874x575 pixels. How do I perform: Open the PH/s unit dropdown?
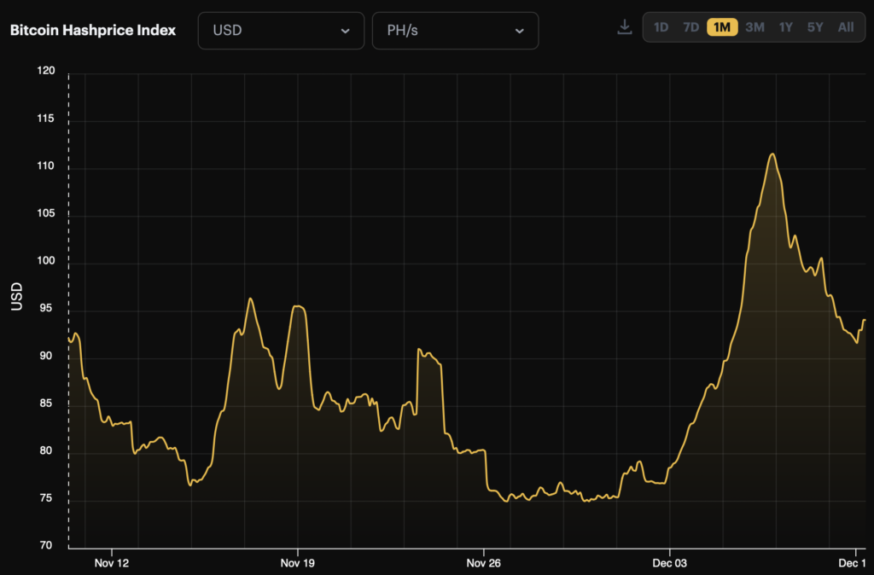455,31
